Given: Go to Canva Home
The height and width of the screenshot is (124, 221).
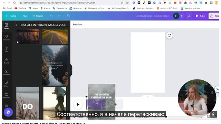Looking at the screenshot, I should [11, 16].
